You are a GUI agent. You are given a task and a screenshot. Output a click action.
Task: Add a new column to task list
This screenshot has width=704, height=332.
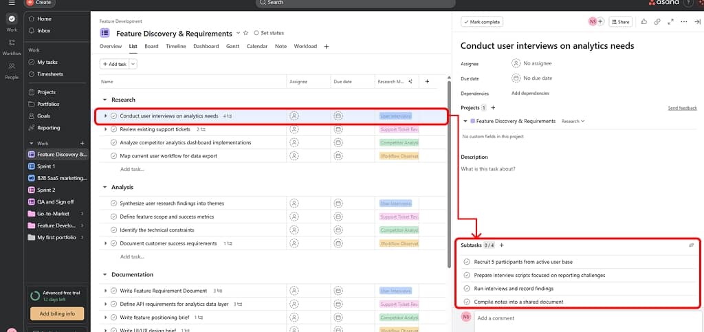(427, 82)
